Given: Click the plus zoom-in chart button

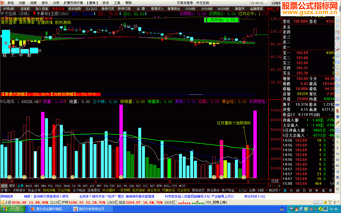Looking at the screenshot, I should coord(271,186).
